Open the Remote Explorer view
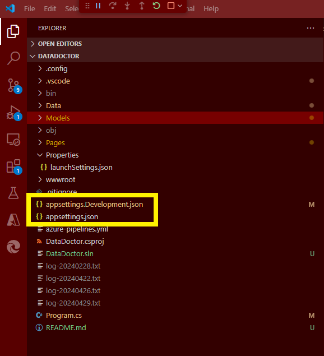This screenshot has height=356, width=324. [x=13, y=140]
